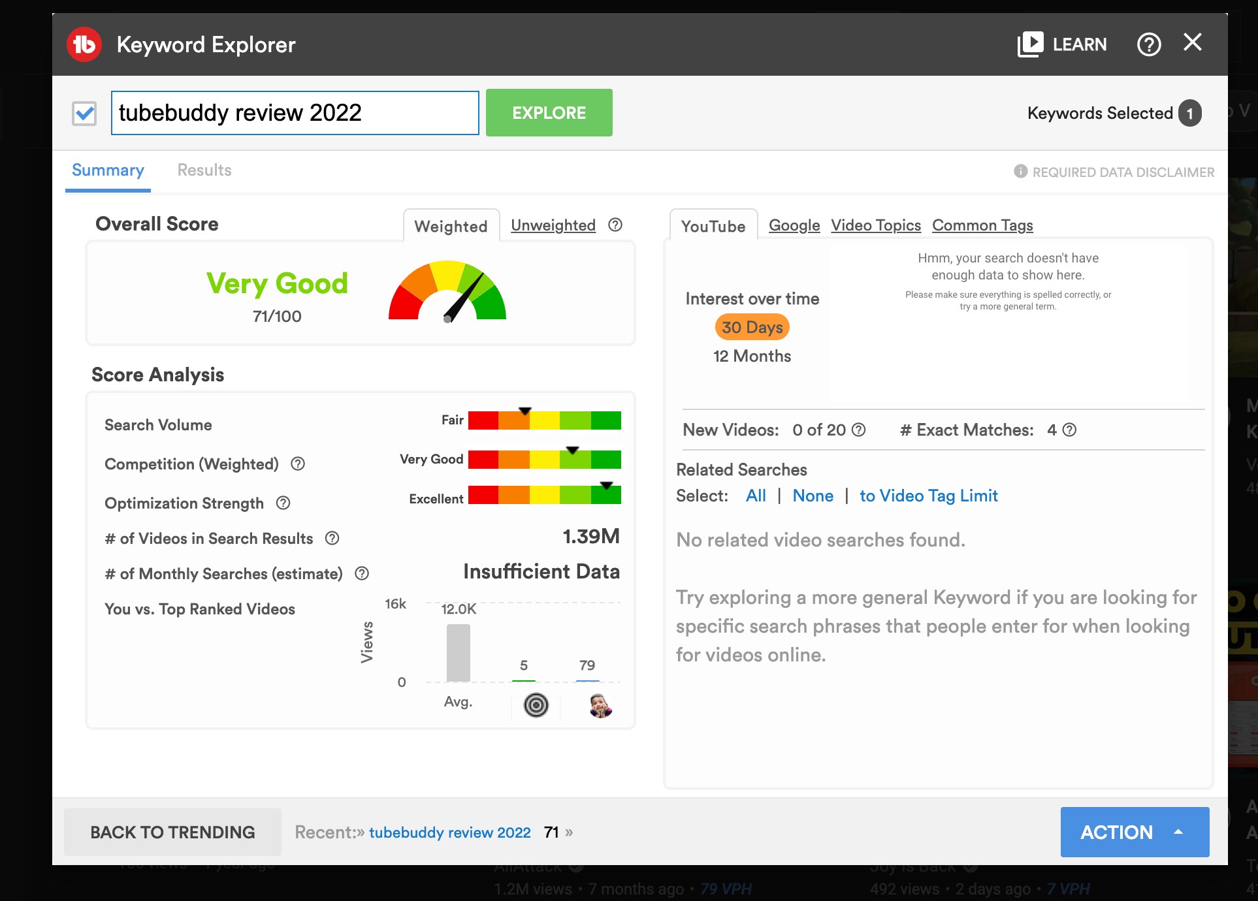This screenshot has width=1258, height=901.
Task: Open the ACTION dropdown menu
Action: tap(1135, 832)
